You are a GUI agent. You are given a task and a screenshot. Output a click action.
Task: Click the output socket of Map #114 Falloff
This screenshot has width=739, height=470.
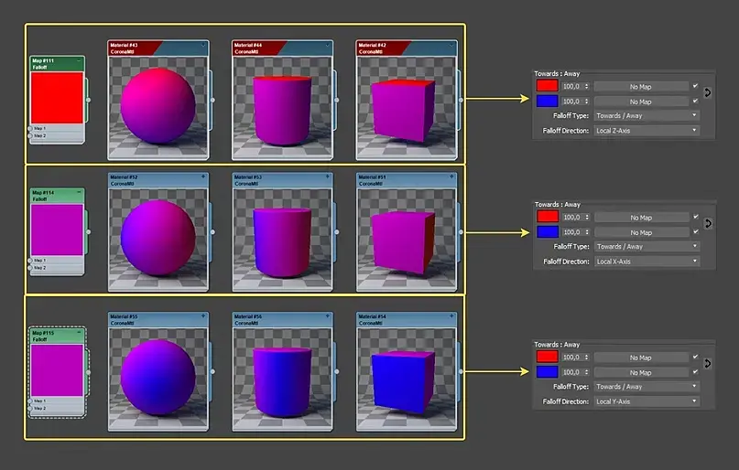pos(88,231)
